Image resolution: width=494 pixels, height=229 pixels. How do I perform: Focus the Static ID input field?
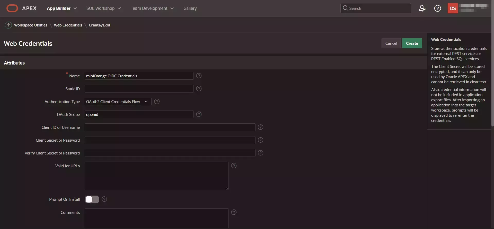tap(139, 89)
